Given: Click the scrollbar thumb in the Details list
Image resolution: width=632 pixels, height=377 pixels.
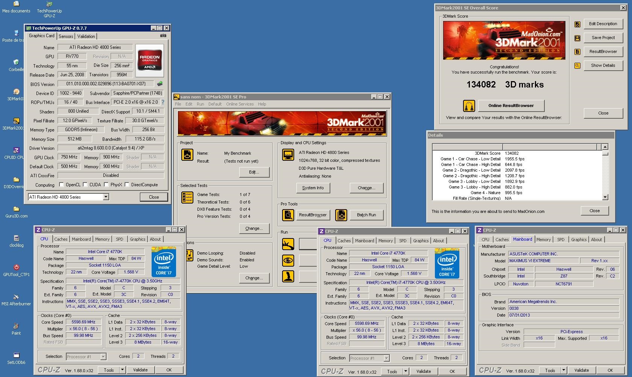Looking at the screenshot, I should coord(605,153).
